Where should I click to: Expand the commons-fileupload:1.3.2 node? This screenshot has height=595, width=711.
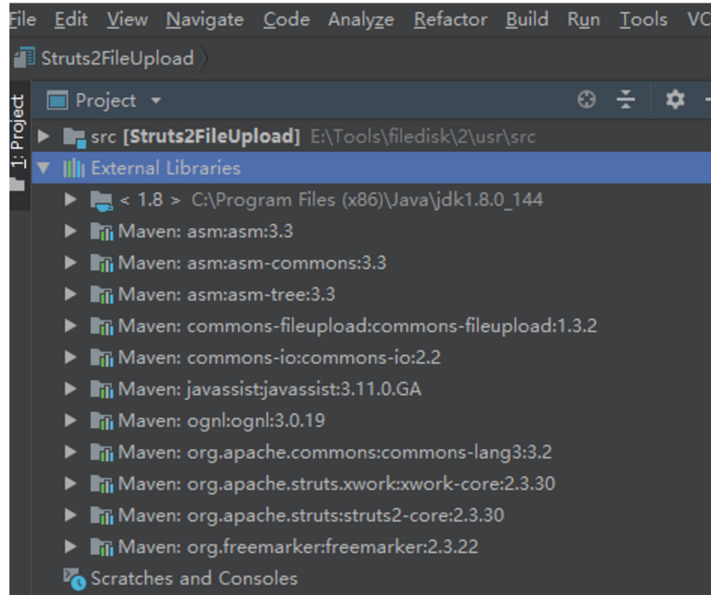pyautogui.click(x=70, y=325)
